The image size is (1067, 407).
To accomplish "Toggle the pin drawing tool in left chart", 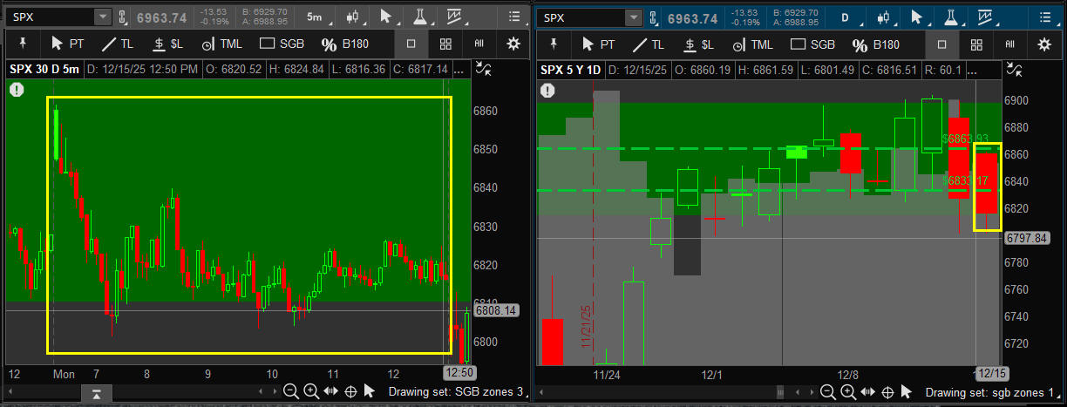I will [23, 44].
